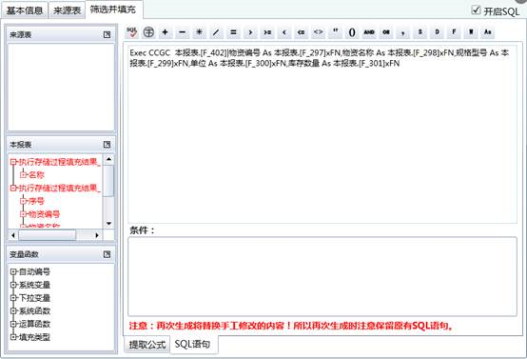Insert a comma from the toolbar
The image size is (527, 359).
(403, 32)
